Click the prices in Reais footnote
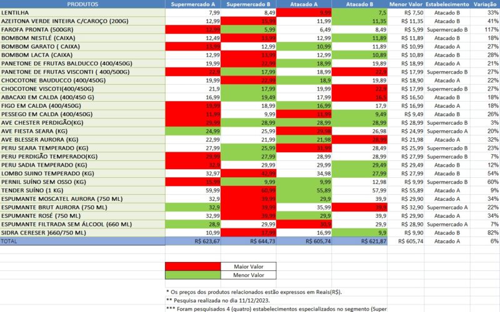 (x=254, y=292)
